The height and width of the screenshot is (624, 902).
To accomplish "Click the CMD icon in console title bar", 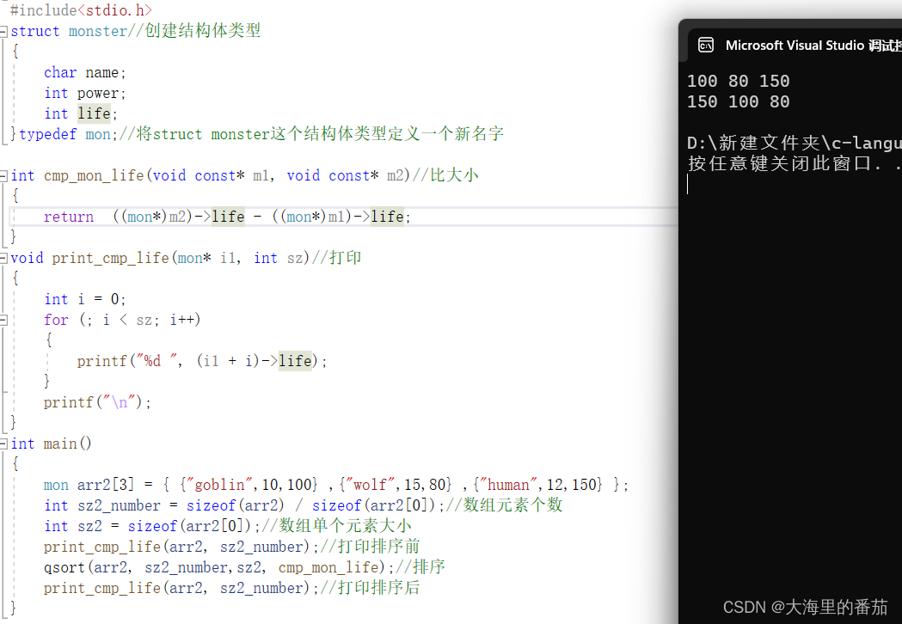I will (x=707, y=45).
